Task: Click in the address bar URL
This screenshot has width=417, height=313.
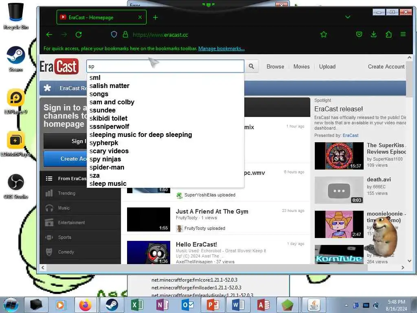Action: [x=160, y=35]
